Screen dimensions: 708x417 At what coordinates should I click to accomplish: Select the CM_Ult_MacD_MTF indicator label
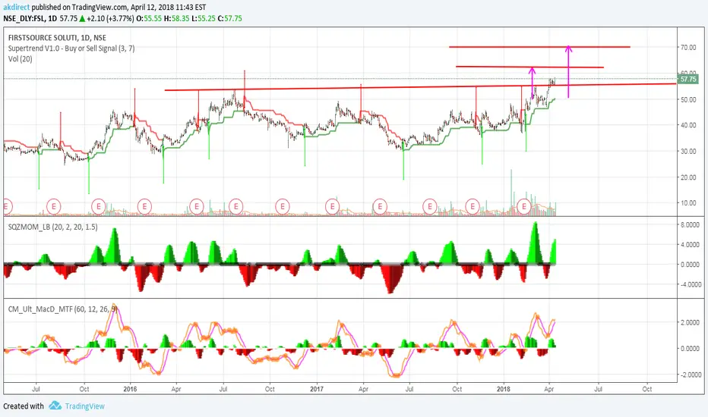[63, 309]
